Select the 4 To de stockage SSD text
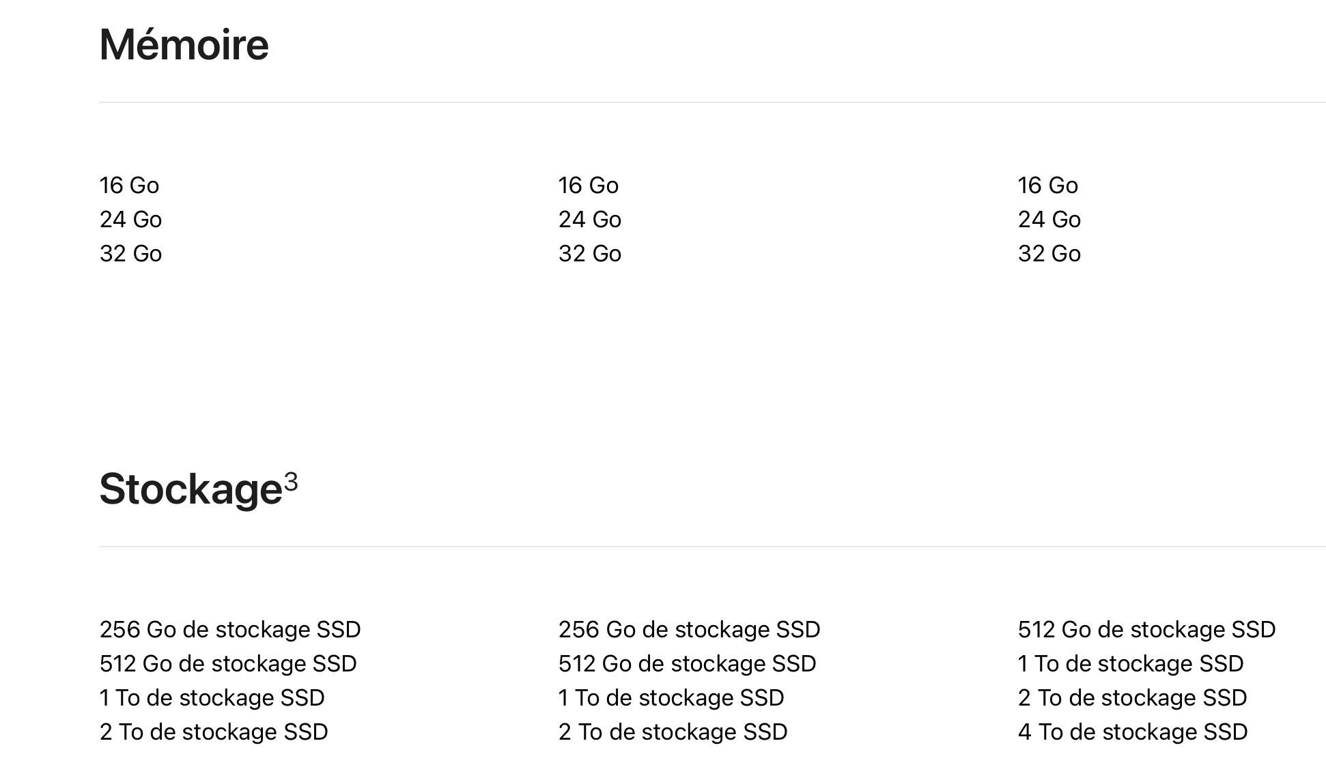 (1132, 732)
